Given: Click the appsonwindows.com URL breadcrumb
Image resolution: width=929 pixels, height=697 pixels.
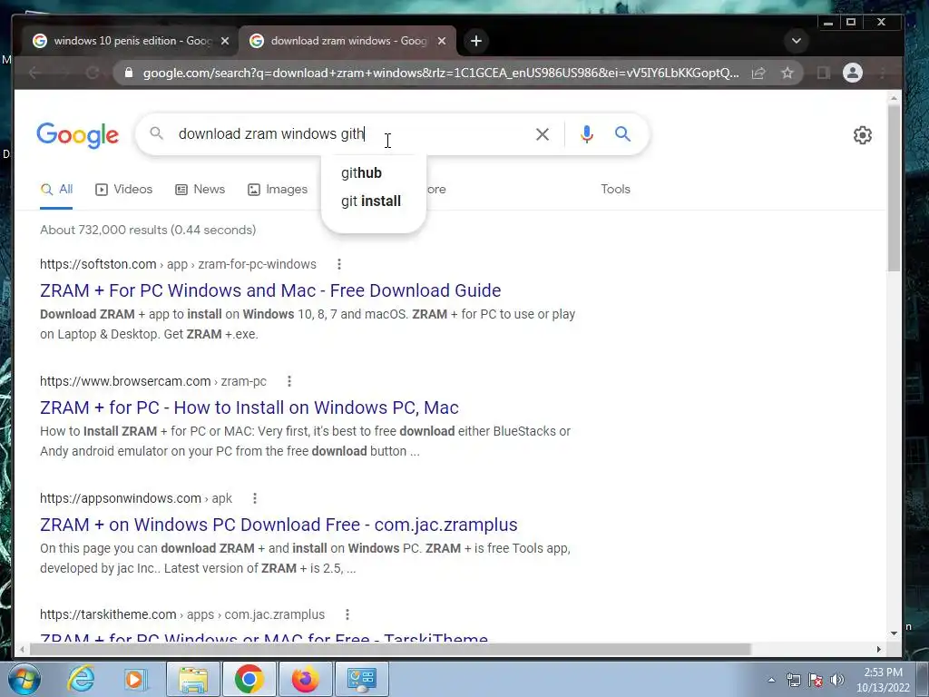Looking at the screenshot, I should point(136,498).
